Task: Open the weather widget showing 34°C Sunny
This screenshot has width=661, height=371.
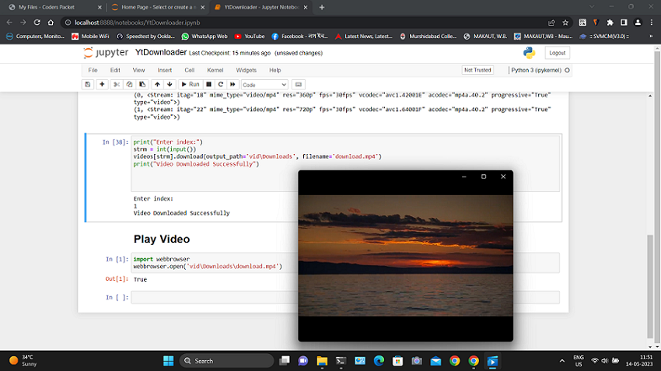Action: (x=24, y=360)
